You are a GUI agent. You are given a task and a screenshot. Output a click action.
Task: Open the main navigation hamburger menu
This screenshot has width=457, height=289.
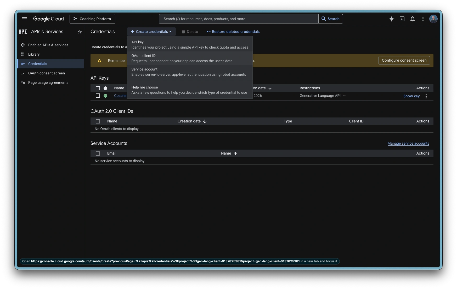coord(25,19)
